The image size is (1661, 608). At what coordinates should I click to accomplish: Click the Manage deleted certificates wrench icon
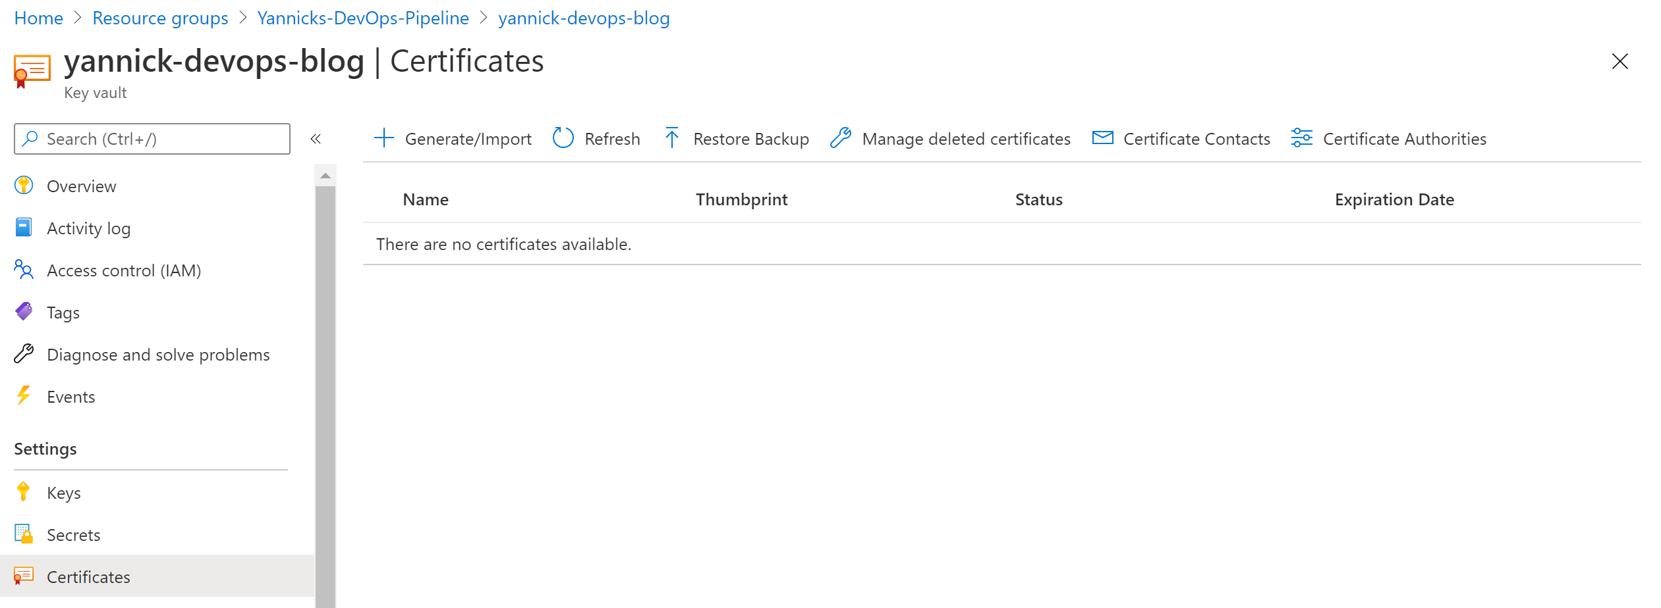pos(841,138)
